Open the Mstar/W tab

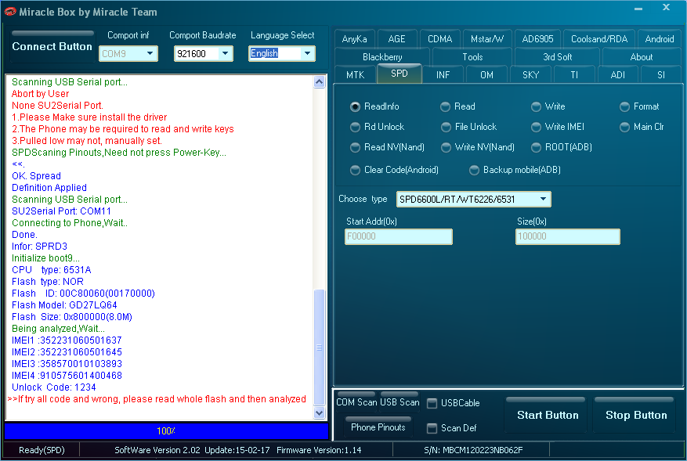(487, 39)
